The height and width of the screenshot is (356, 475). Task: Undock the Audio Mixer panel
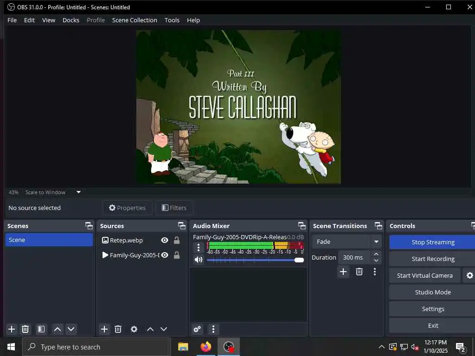click(302, 226)
